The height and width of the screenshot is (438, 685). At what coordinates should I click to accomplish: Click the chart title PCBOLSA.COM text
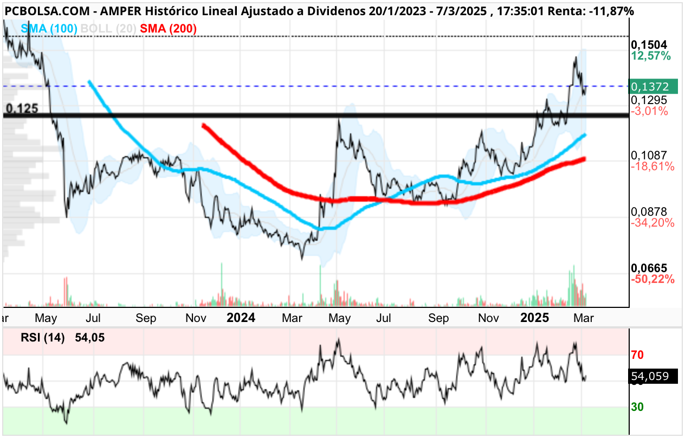point(49,10)
